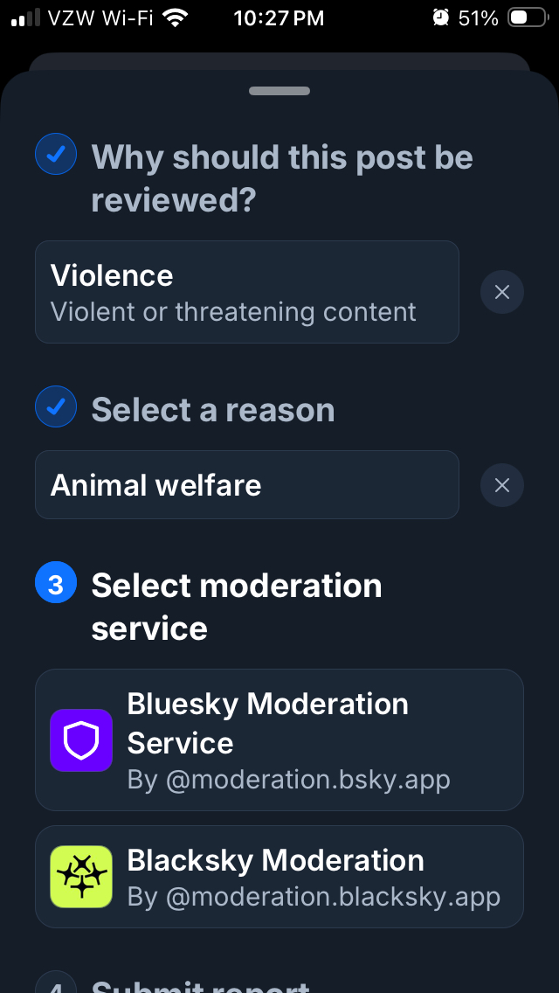This screenshot has width=559, height=993.
Task: Tap the "Select moderation service" heading
Action: coord(237,607)
